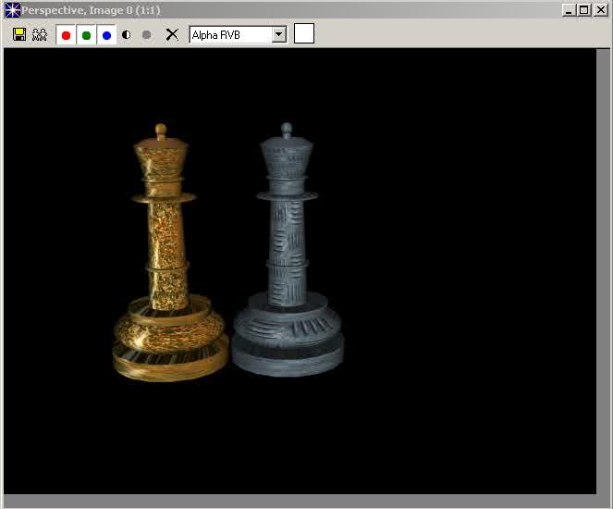Clear the rendered image with X
The height and width of the screenshot is (509, 613).
pos(172,34)
